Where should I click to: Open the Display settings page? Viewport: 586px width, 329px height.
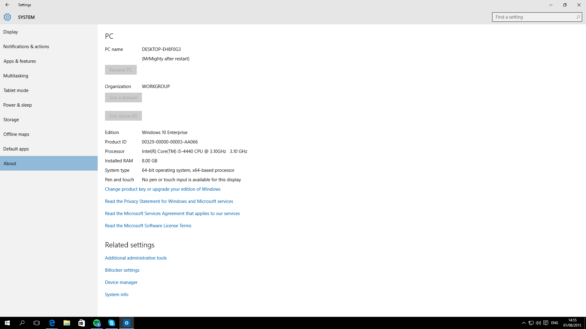pyautogui.click(x=49, y=32)
